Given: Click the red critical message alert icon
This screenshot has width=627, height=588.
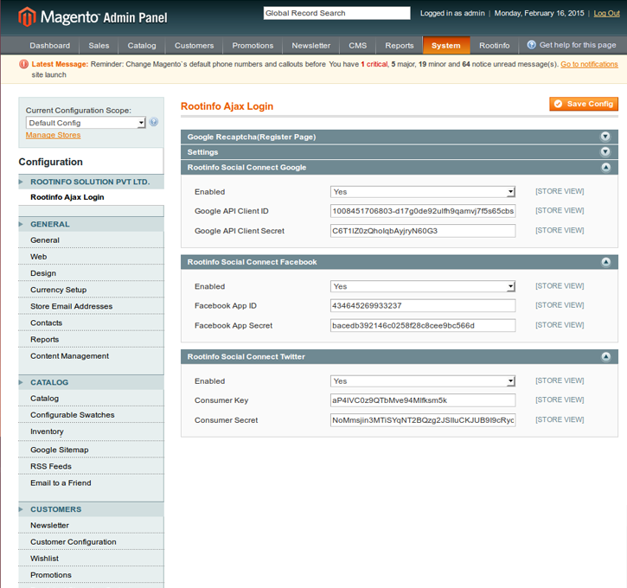Looking at the screenshot, I should [x=23, y=64].
